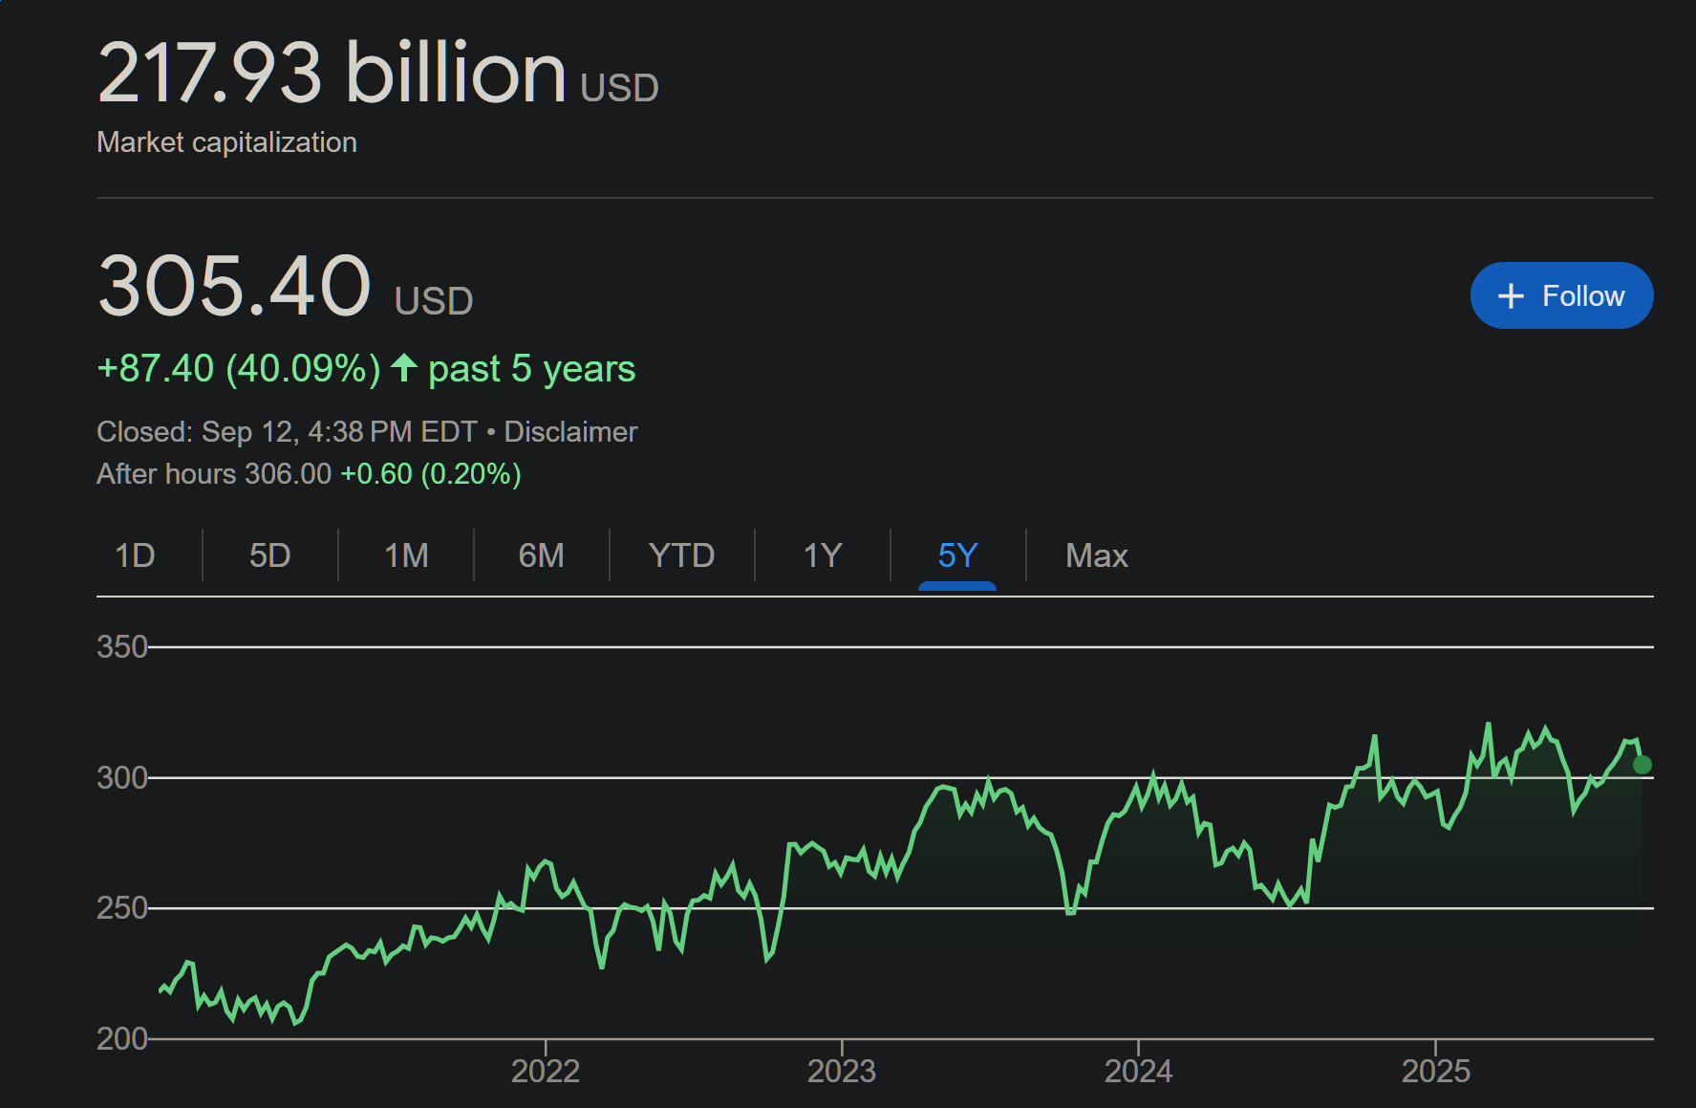Click the 2022 x-axis label
This screenshot has width=1696, height=1108.
546,1072
